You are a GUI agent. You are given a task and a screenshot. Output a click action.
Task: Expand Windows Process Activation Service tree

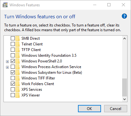[x=7, y=67]
